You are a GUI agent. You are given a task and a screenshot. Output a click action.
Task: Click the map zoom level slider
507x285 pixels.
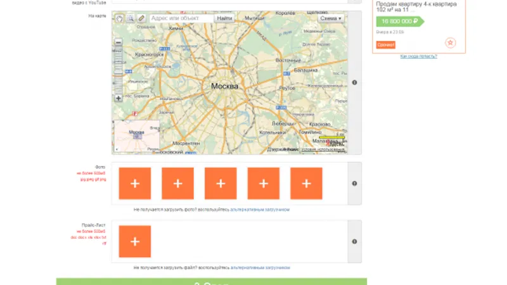point(119,70)
